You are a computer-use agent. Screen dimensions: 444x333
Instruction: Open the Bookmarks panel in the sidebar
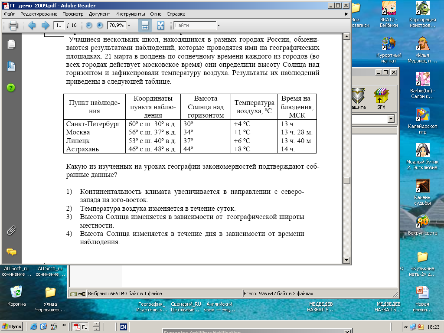click(11, 66)
